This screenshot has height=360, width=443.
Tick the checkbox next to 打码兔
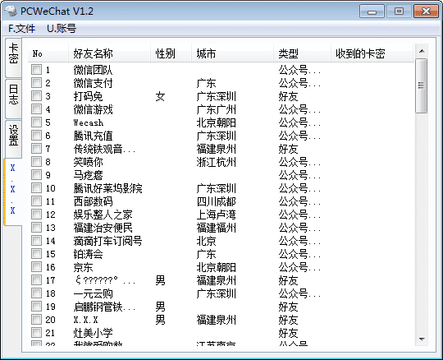(36, 95)
